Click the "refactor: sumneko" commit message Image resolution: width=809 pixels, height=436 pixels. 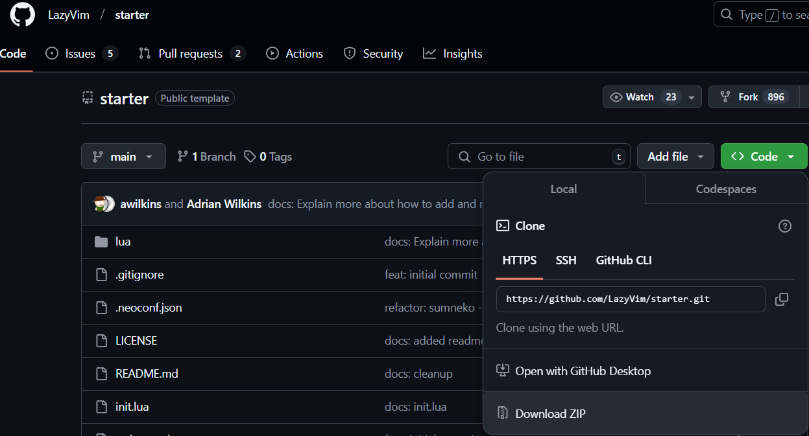[433, 308]
